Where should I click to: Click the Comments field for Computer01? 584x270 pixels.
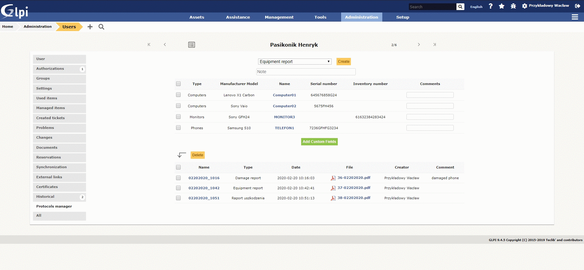pyautogui.click(x=430, y=95)
